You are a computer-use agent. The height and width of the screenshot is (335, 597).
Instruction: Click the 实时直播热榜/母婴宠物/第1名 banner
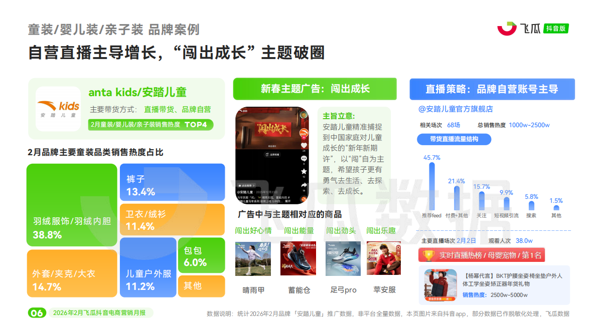click(482, 255)
